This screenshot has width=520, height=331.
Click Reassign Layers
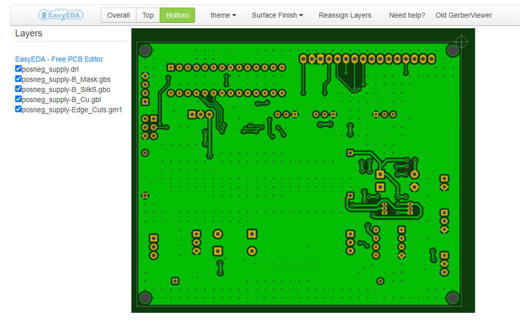pos(345,15)
